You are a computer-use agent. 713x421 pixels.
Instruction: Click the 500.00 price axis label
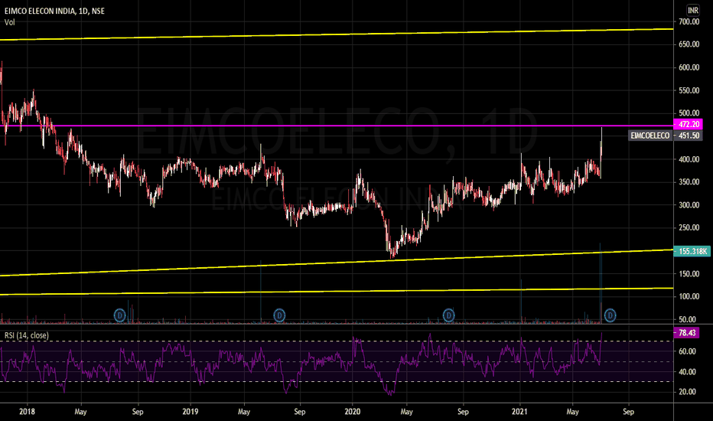pyautogui.click(x=689, y=113)
